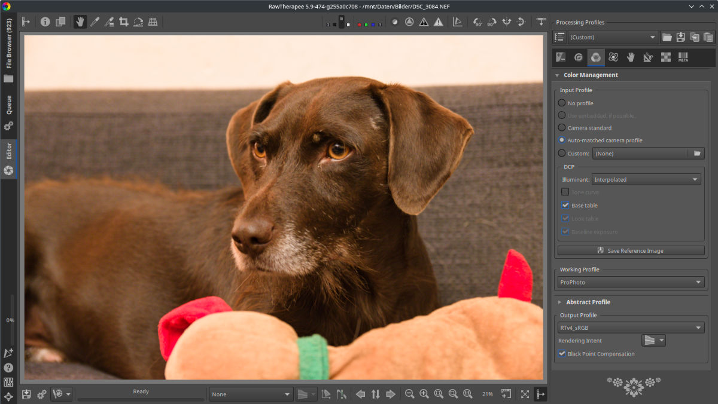This screenshot has width=718, height=404.
Task: Open the Rendering Intent dropdown
Action: pos(653,340)
